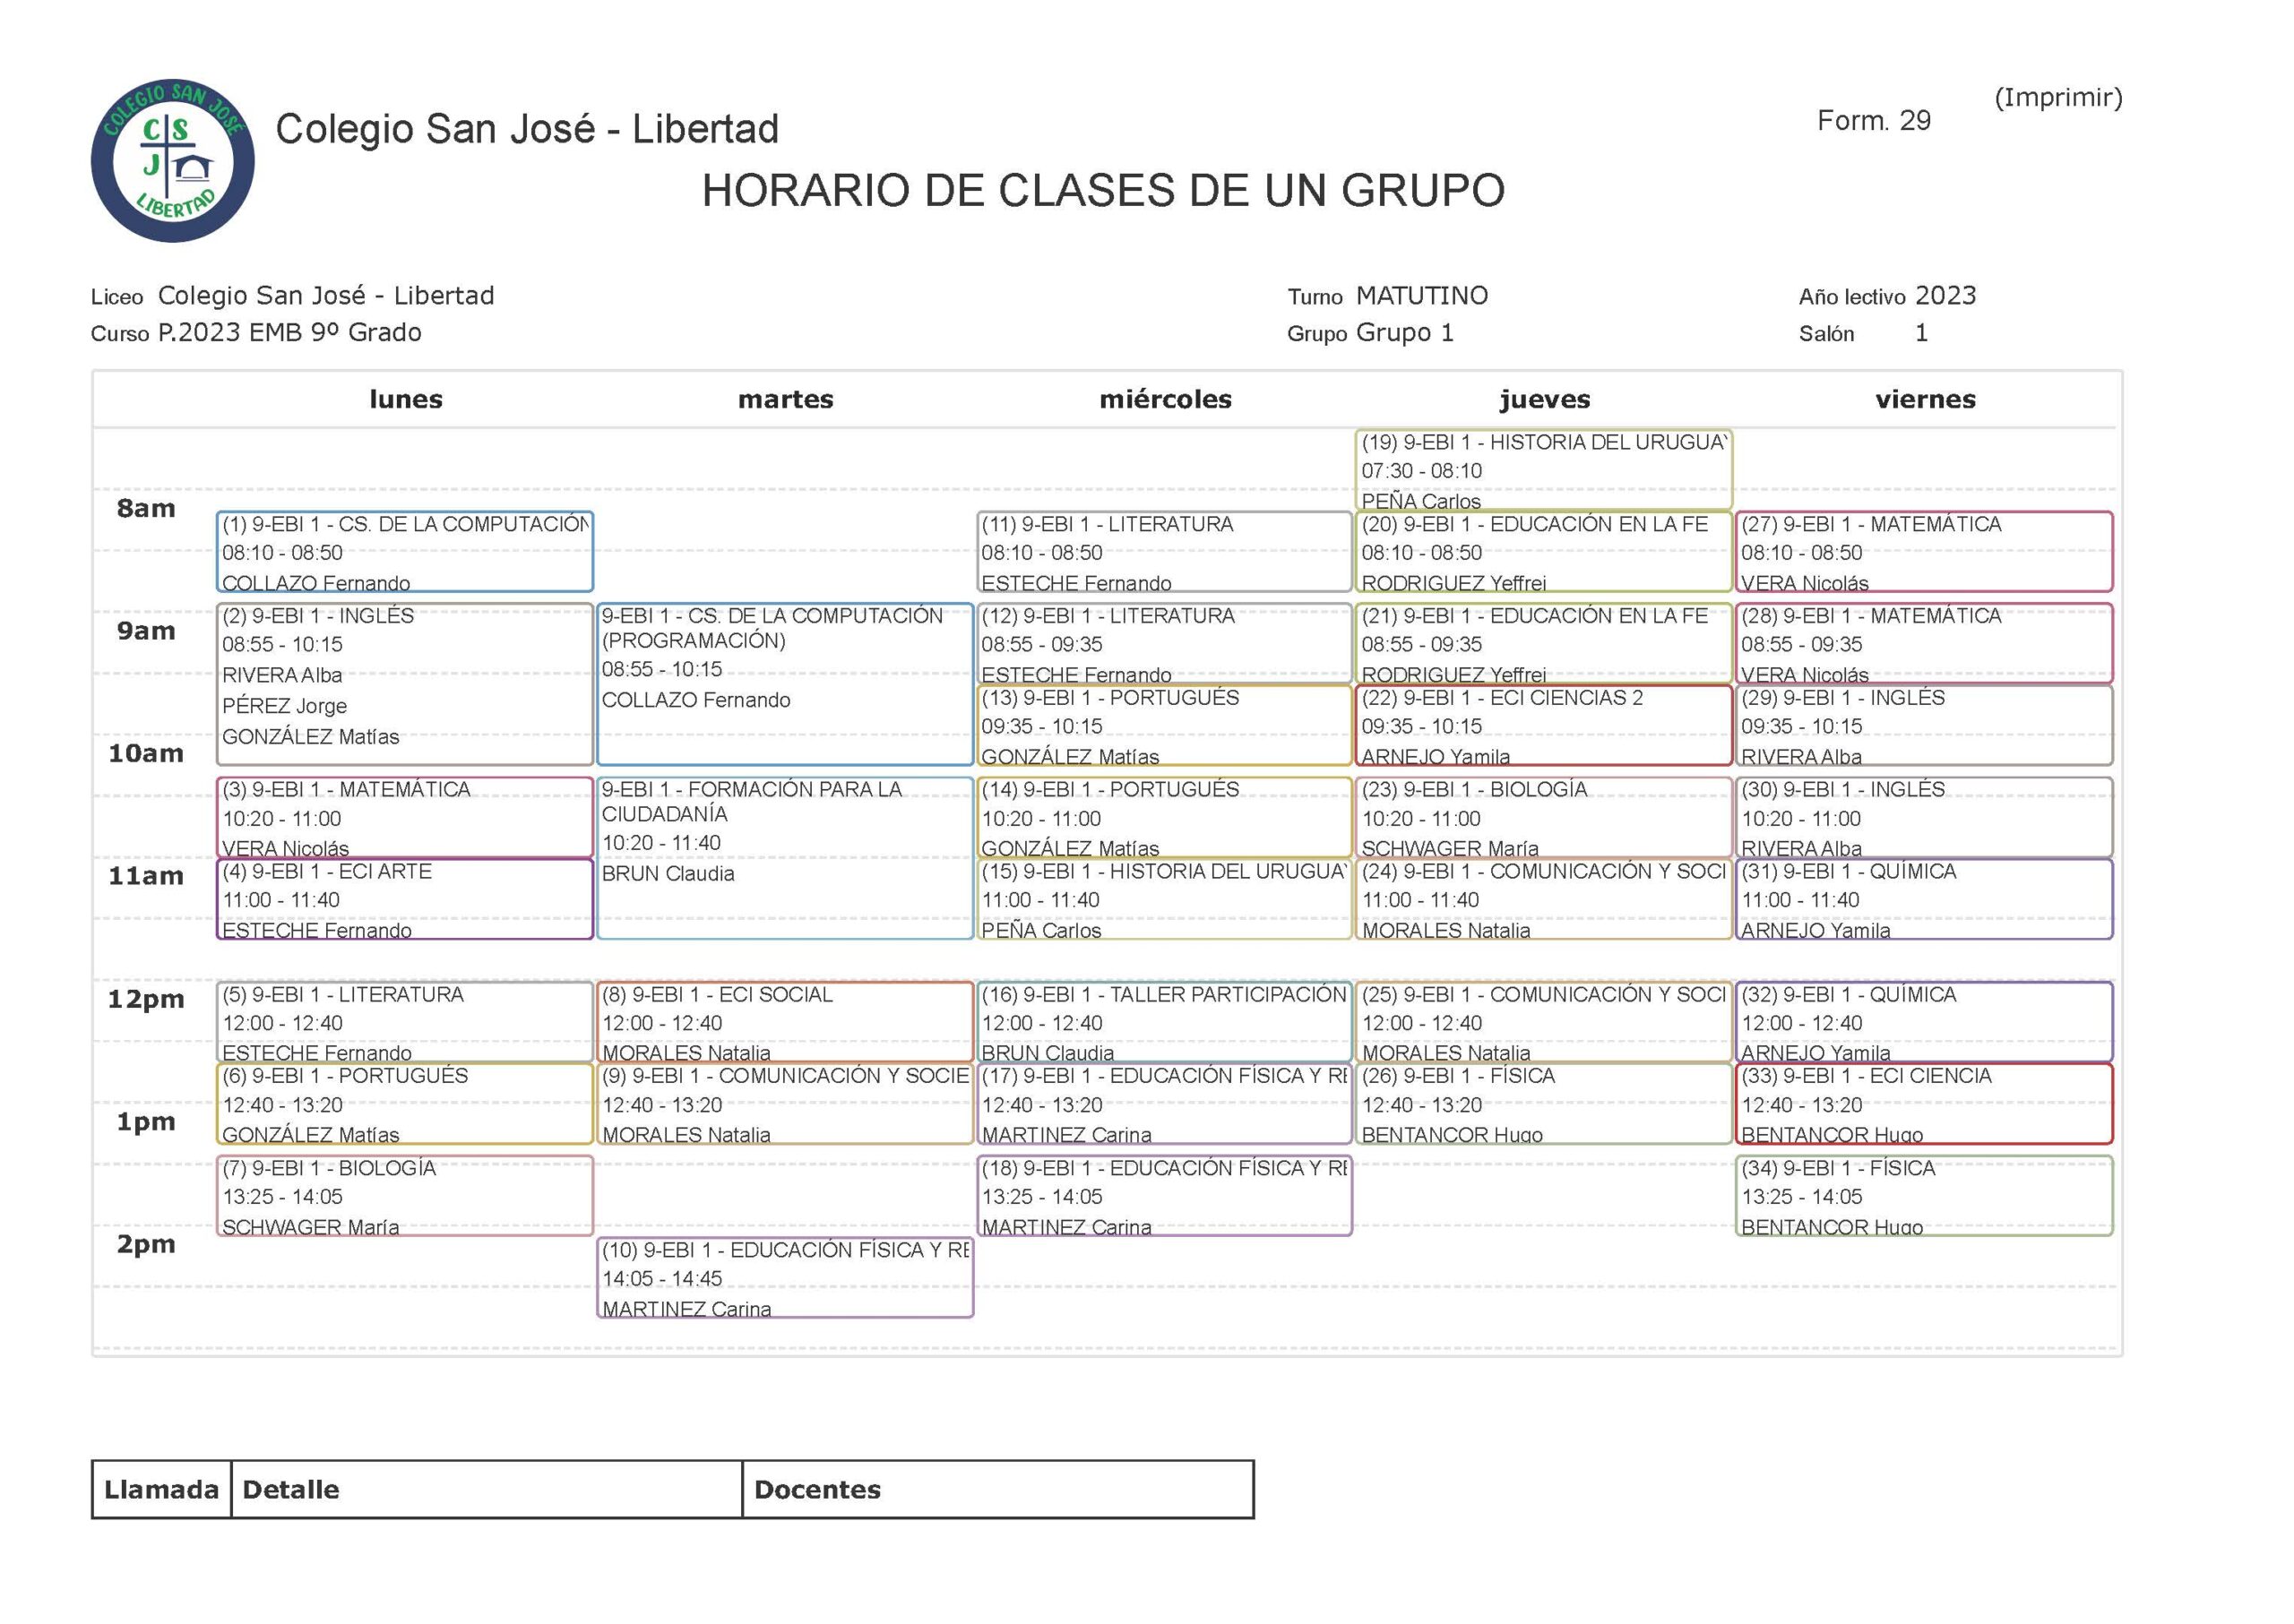Click the viernes ECI CIENCIA red block
2294x1624 pixels.
coord(1923,1104)
